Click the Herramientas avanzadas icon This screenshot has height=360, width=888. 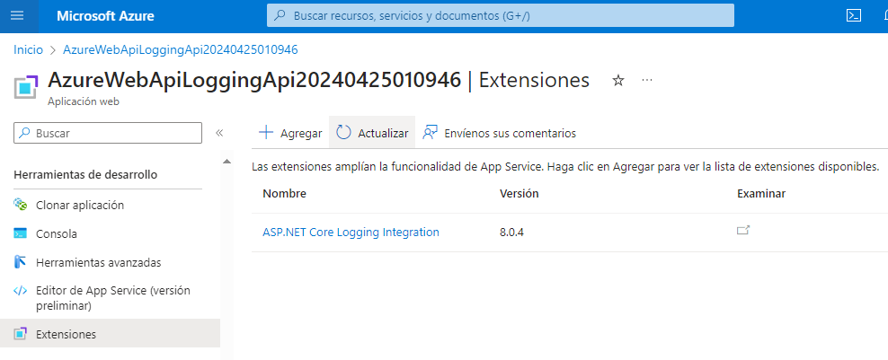coord(21,262)
